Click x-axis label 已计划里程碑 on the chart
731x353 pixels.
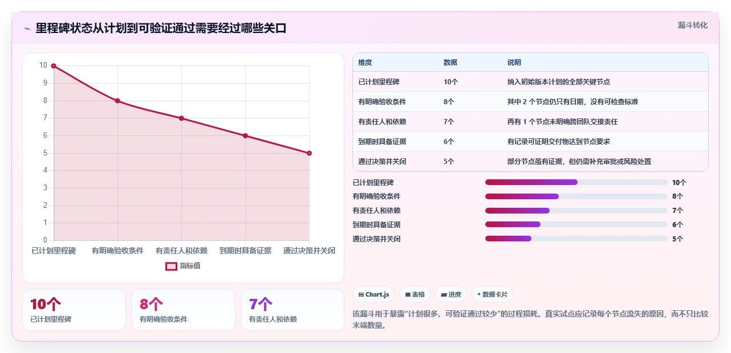coord(54,251)
